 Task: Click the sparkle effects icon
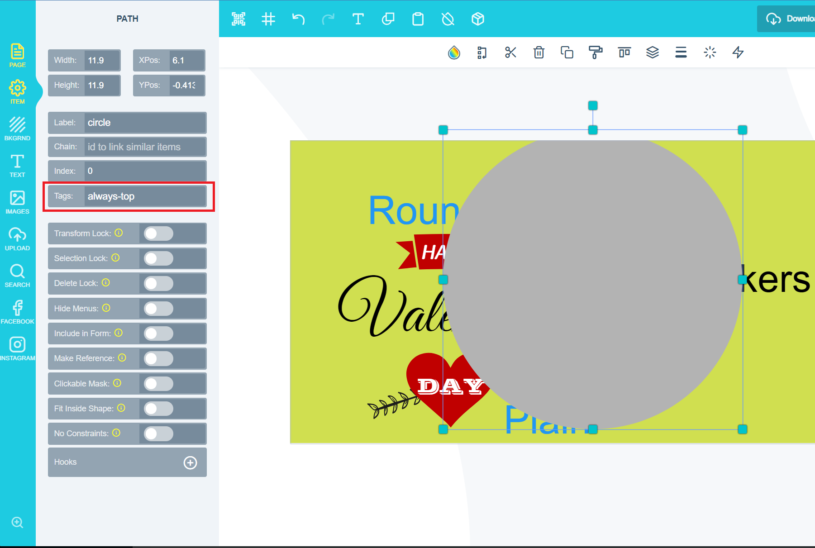(x=710, y=52)
